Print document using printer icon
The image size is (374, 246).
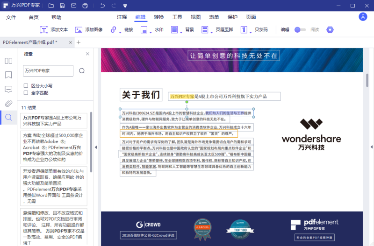tap(85, 6)
